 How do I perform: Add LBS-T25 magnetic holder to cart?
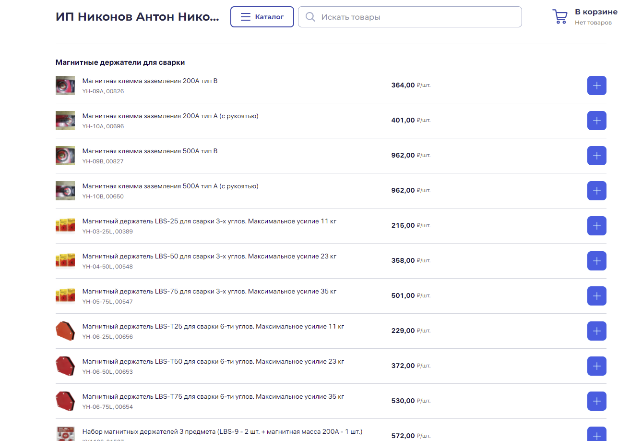click(596, 331)
